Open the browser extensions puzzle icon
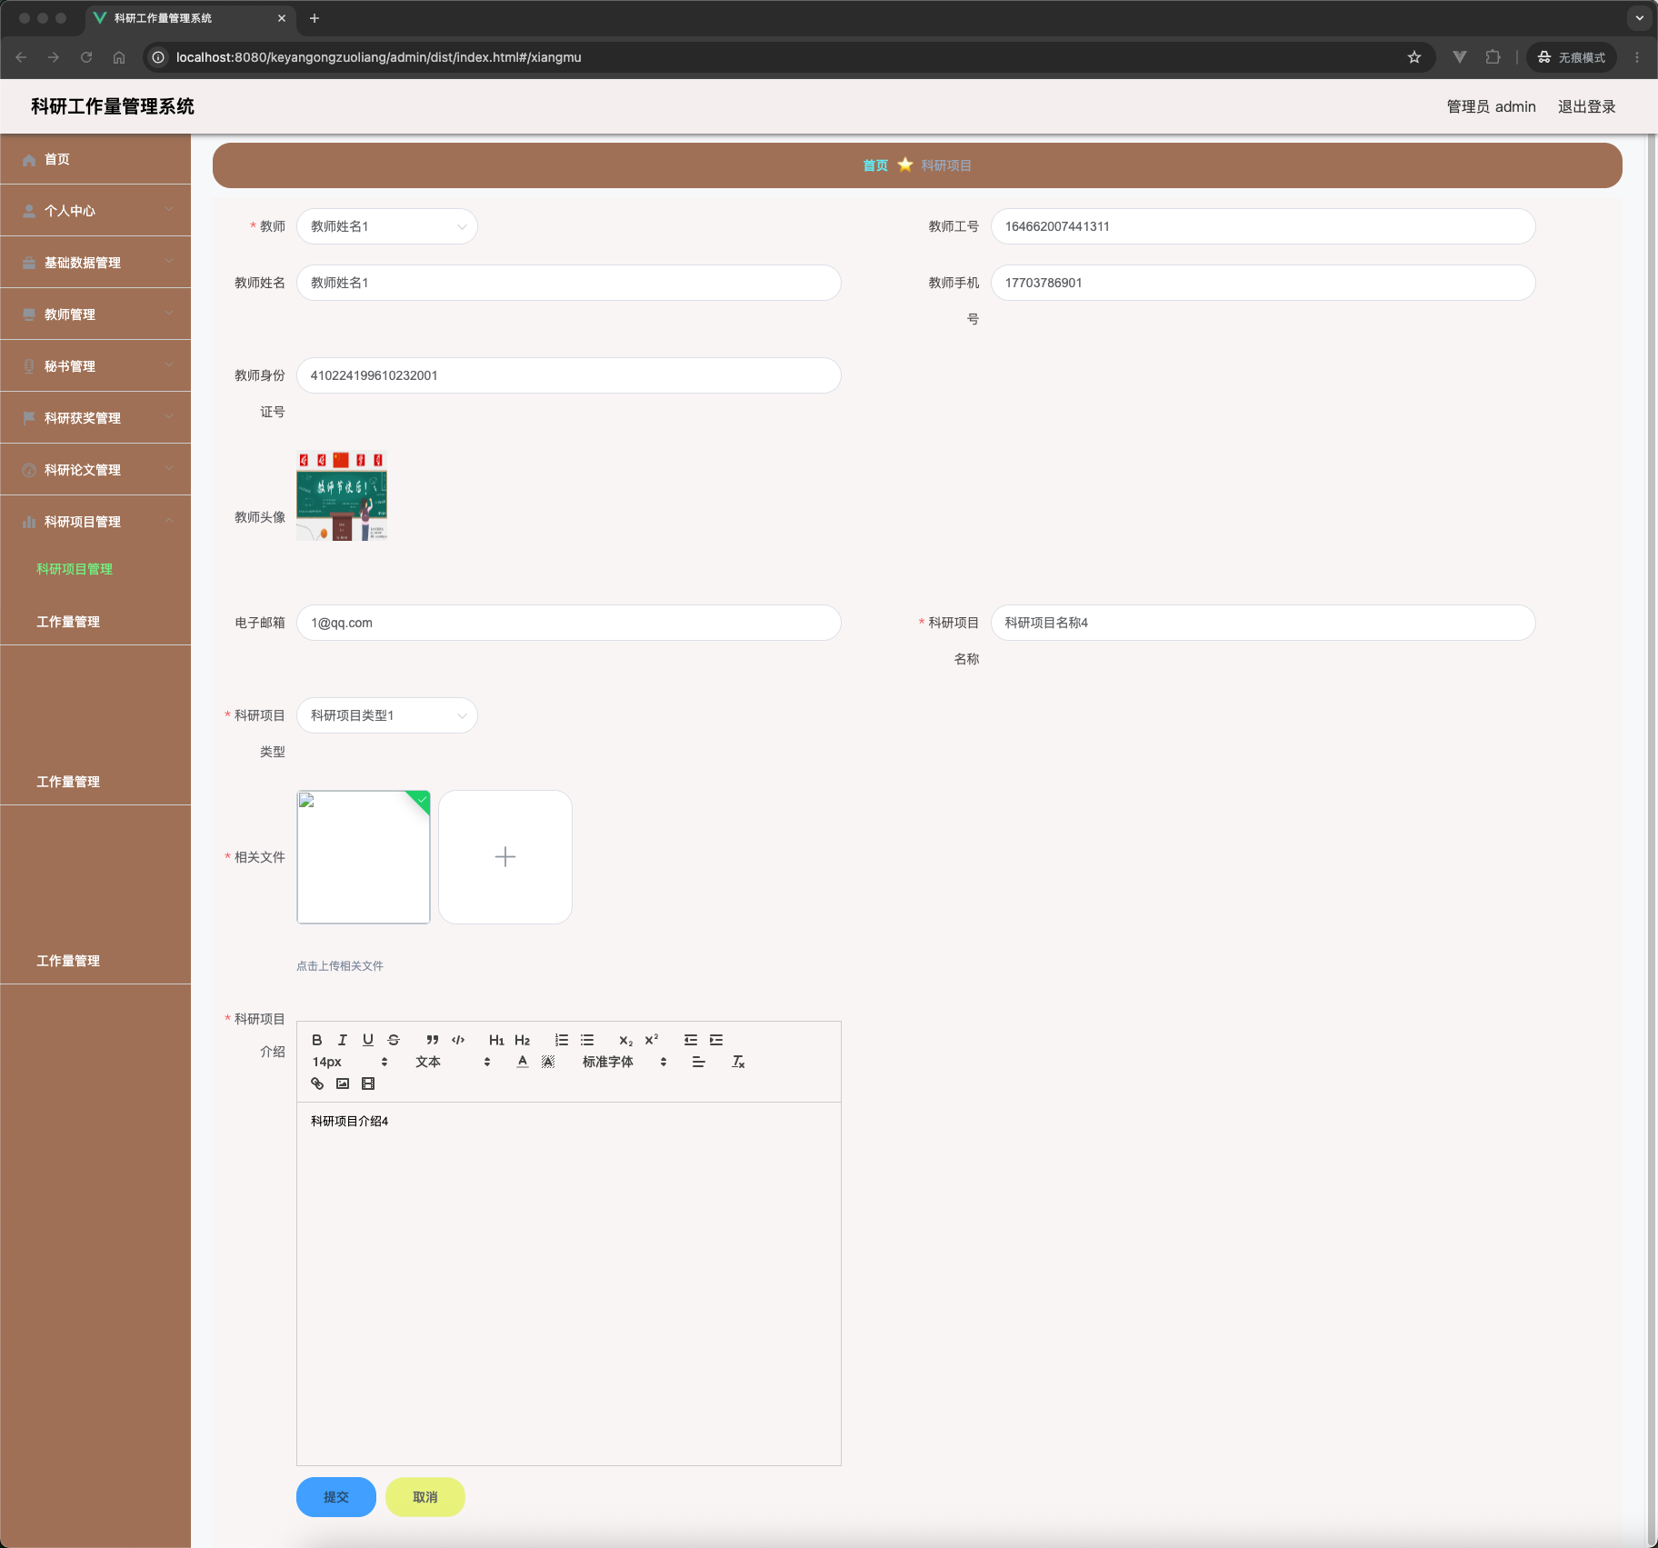The width and height of the screenshot is (1658, 1548). [1493, 57]
